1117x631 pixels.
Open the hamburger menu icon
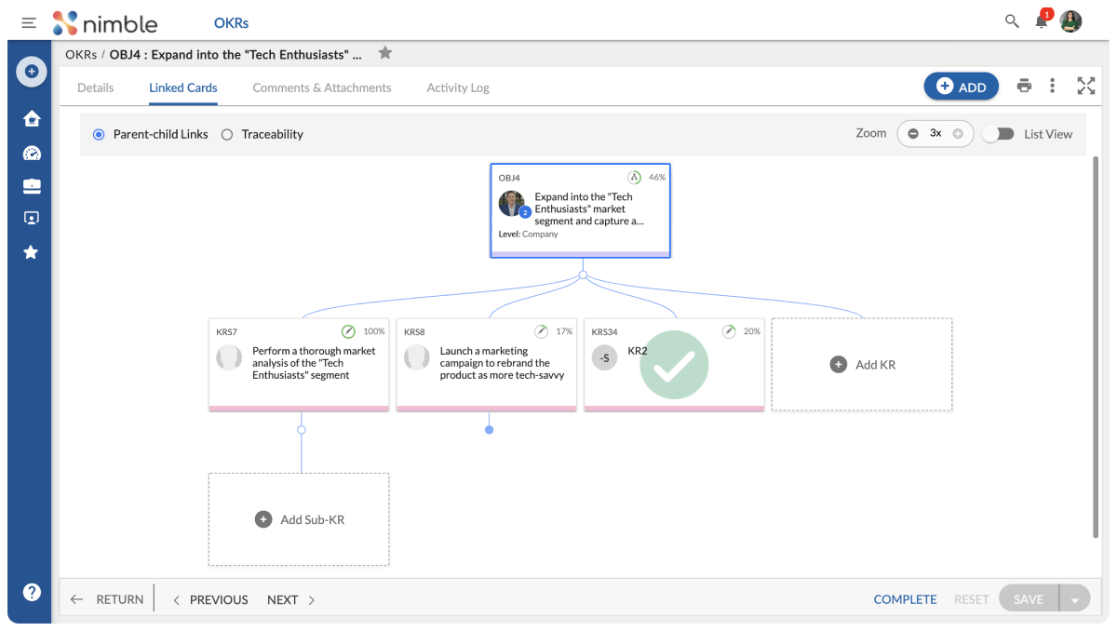coord(29,22)
